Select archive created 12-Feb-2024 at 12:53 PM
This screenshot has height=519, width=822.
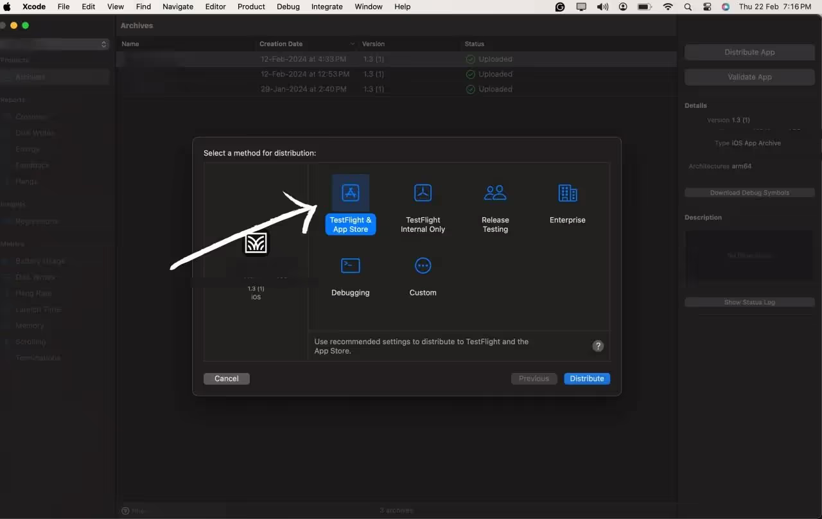pos(396,74)
